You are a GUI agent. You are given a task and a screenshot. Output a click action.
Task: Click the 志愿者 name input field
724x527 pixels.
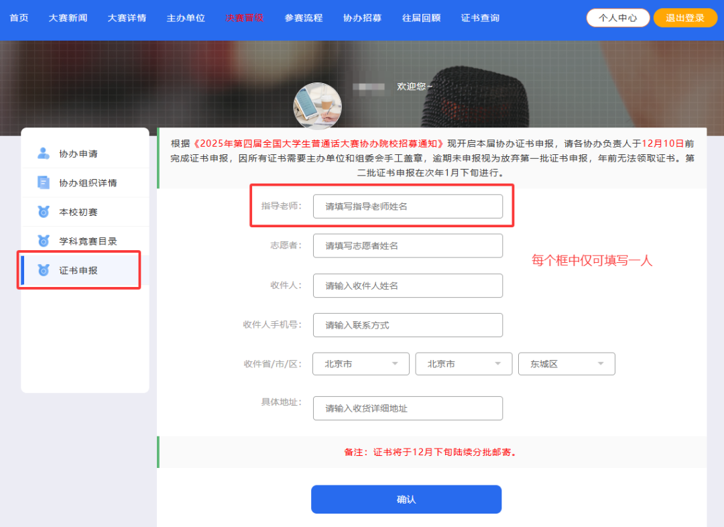408,246
